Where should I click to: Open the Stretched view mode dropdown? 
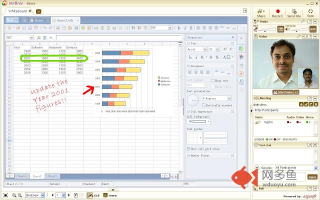[x=42, y=195]
